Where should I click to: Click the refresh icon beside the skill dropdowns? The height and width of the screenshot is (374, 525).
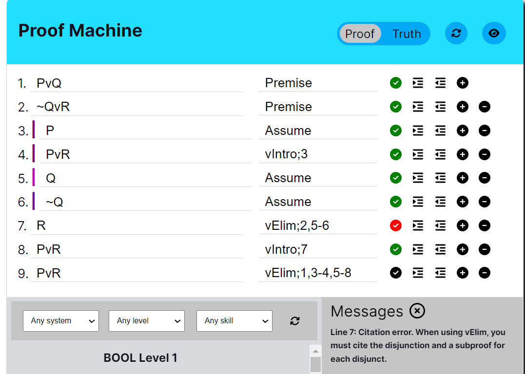[x=294, y=321]
